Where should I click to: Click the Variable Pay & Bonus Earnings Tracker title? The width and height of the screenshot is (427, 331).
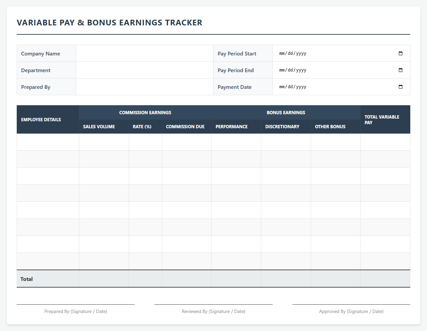pos(110,22)
